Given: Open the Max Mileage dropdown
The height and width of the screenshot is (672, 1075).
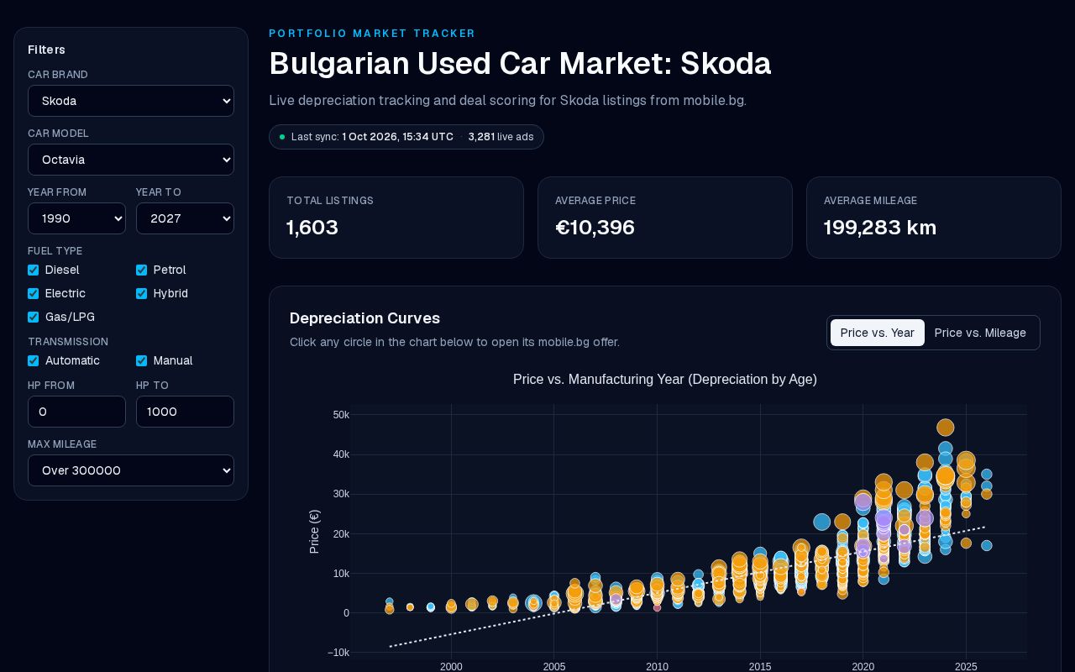Looking at the screenshot, I should coord(131,470).
